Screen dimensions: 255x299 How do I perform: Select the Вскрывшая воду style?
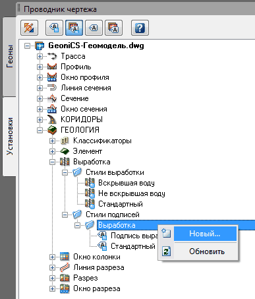pyautogui.click(x=127, y=183)
